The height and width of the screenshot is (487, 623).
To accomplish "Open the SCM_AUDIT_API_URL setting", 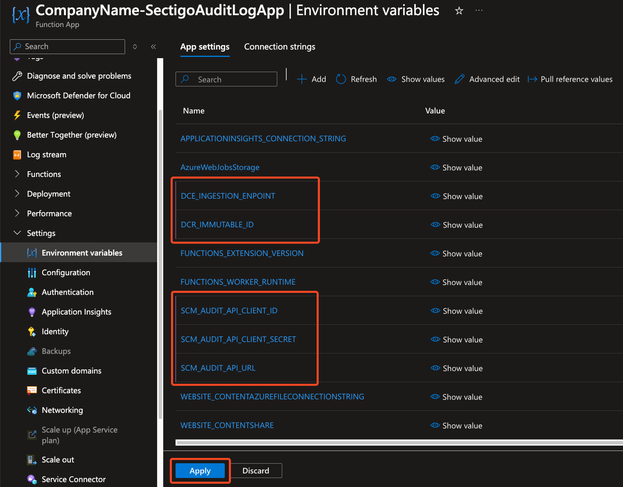I will click(218, 368).
